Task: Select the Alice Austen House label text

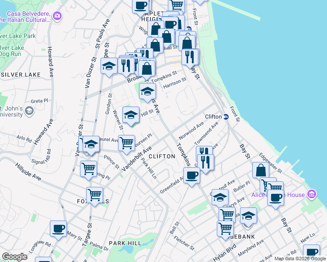Action: 278,195
